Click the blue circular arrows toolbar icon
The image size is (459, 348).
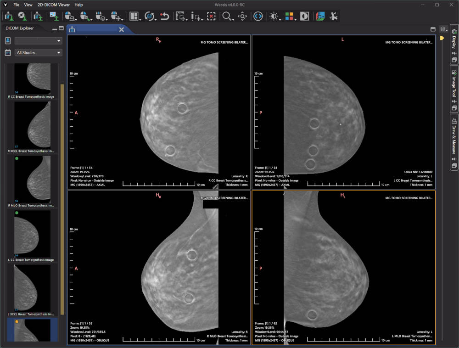pos(258,17)
